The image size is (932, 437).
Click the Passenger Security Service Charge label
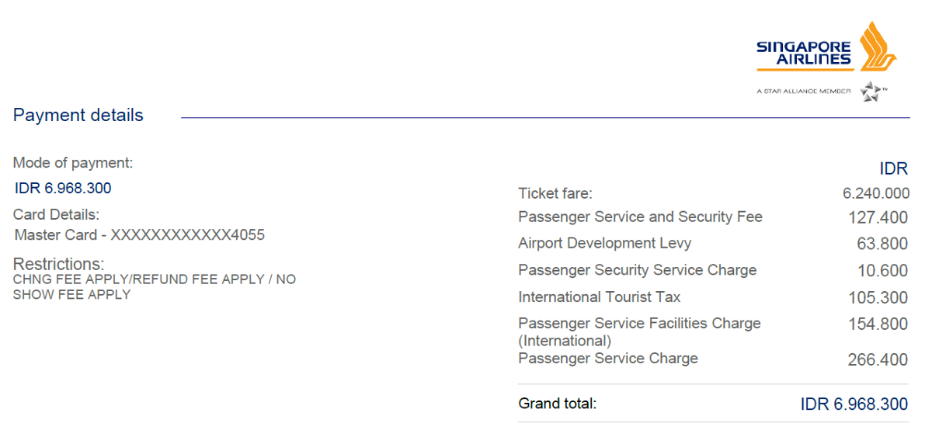click(637, 270)
